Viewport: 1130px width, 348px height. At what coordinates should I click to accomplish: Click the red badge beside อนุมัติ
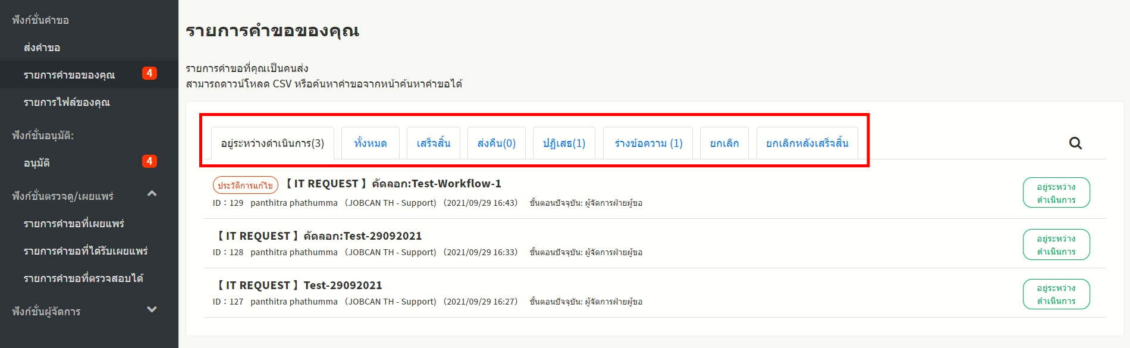149,161
